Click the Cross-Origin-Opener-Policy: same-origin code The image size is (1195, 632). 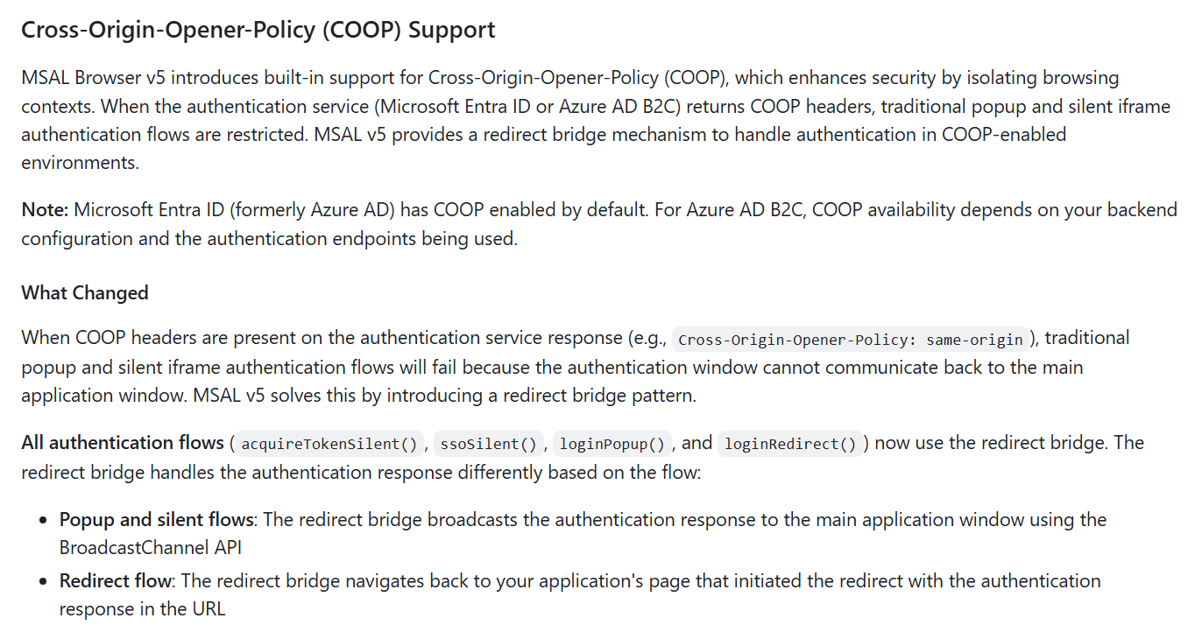(x=851, y=340)
